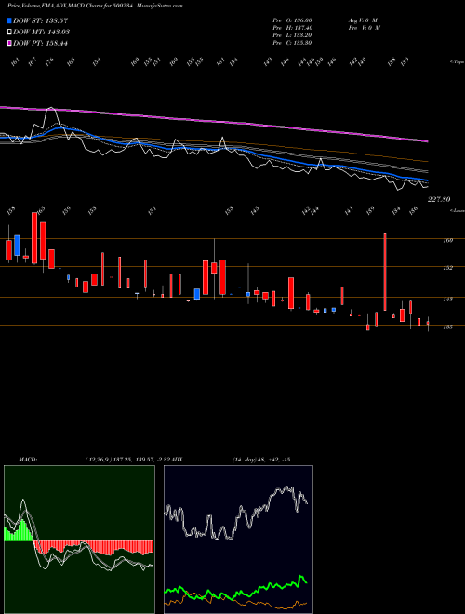Click the 135 price axis label
Image resolution: width=465 pixels, height=614 pixels.
pos(447,327)
